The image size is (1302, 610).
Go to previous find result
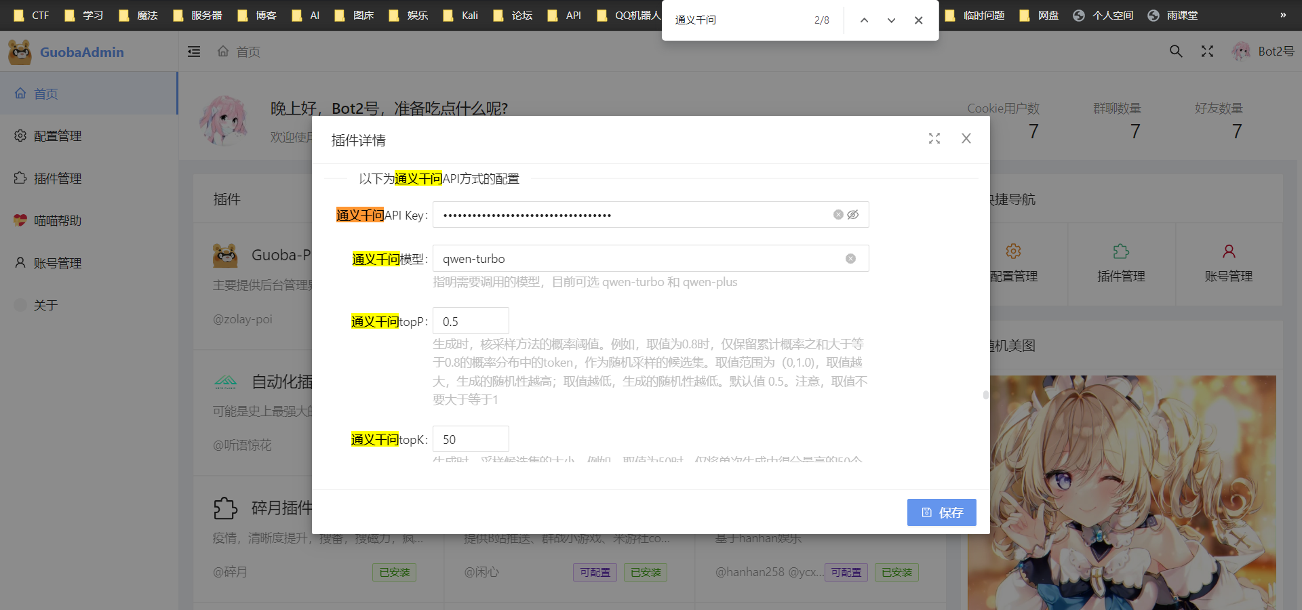(x=864, y=20)
